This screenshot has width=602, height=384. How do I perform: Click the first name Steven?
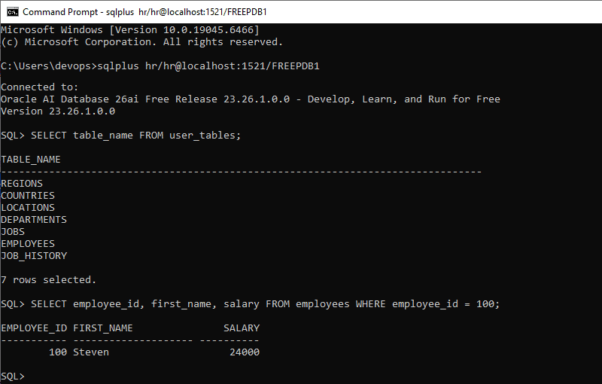91,352
